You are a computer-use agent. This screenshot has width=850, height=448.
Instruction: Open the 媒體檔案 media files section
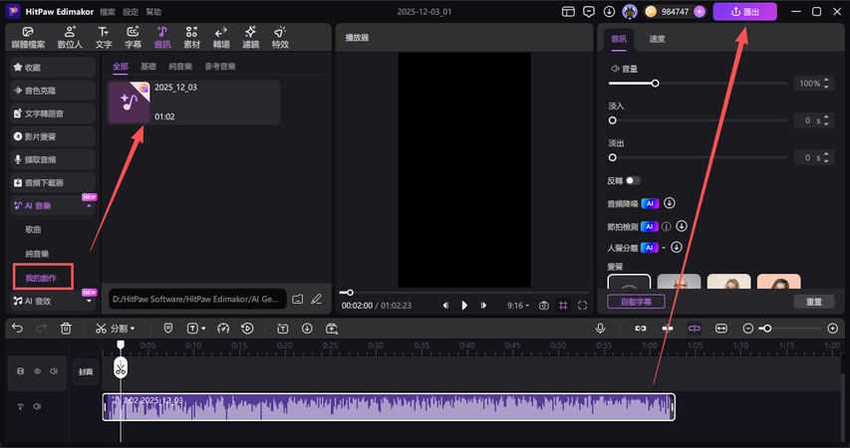click(28, 38)
